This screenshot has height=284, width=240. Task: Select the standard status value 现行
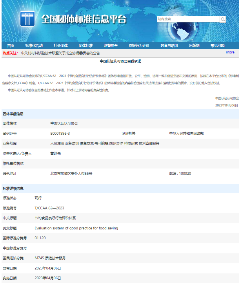coord(38,198)
